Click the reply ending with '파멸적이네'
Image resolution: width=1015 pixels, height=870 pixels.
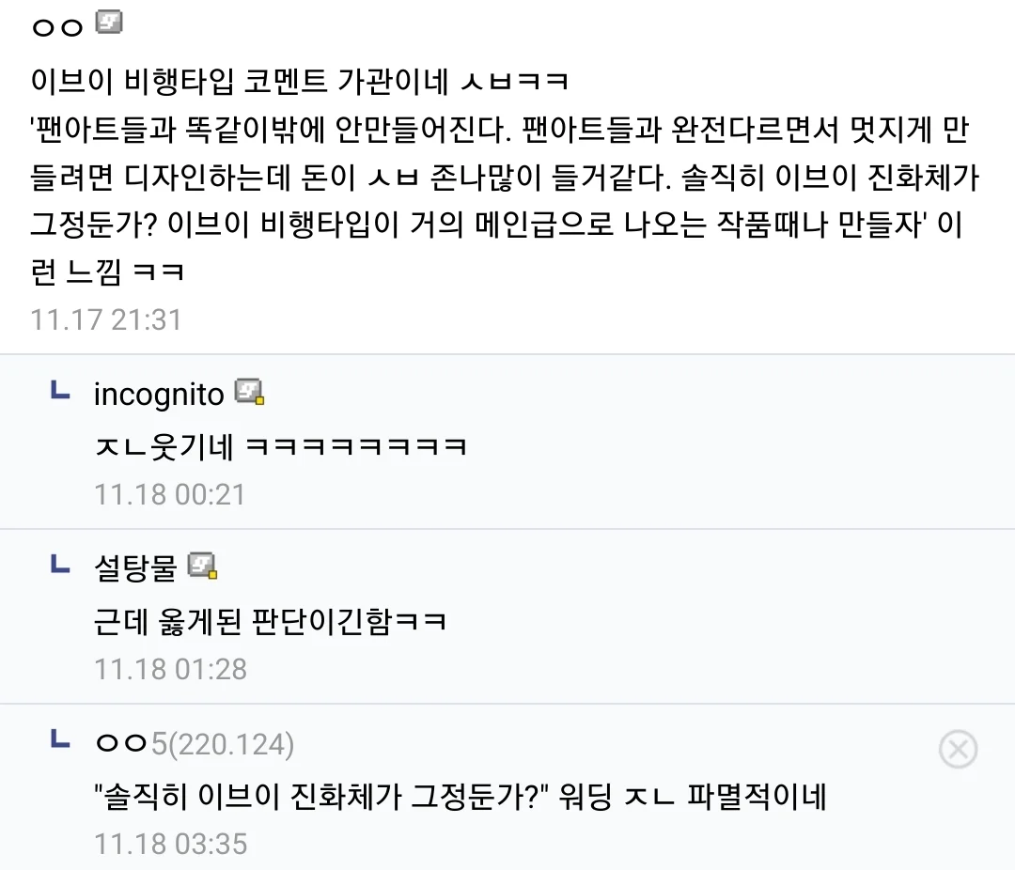tap(460, 798)
